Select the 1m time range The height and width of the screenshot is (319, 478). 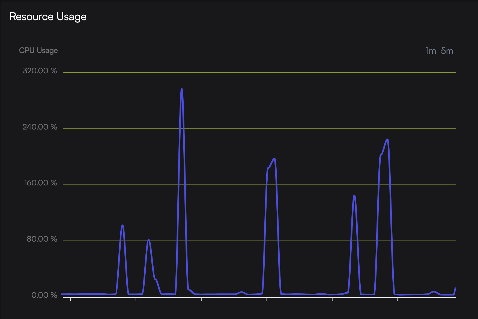click(431, 51)
